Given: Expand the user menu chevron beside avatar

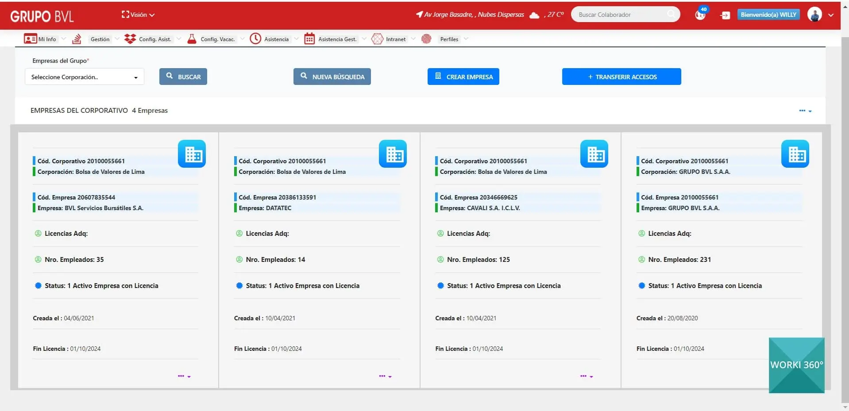Looking at the screenshot, I should tap(831, 15).
